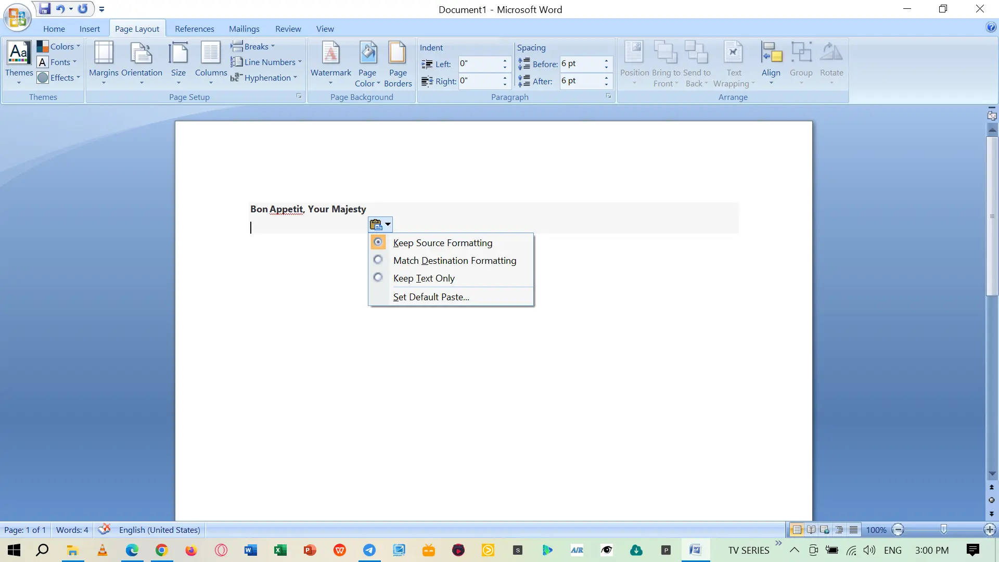
Task: Open Select Browse Object button
Action: (992, 500)
